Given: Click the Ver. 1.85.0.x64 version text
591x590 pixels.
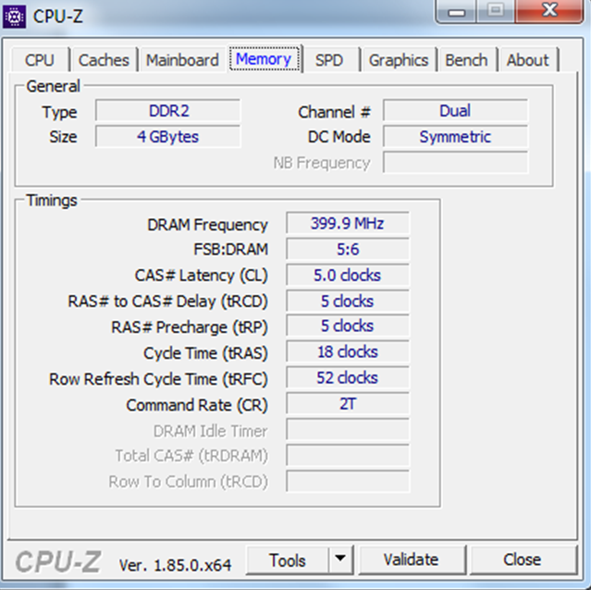Looking at the screenshot, I should [175, 565].
